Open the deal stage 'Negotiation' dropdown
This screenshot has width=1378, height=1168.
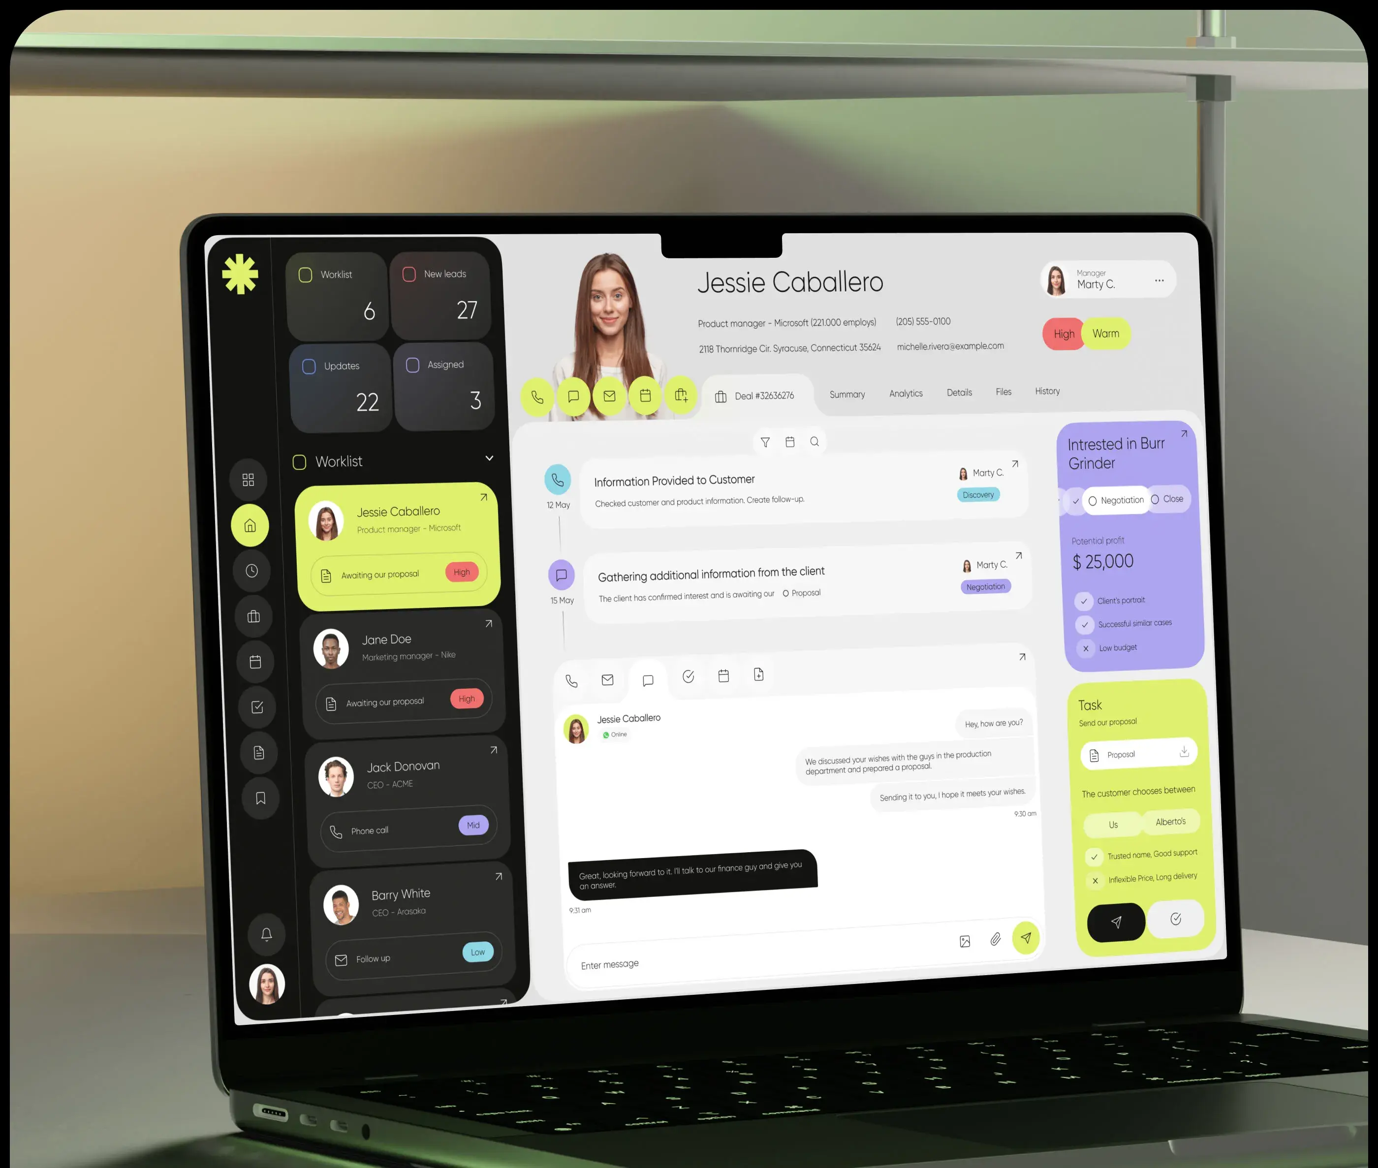1115,499
